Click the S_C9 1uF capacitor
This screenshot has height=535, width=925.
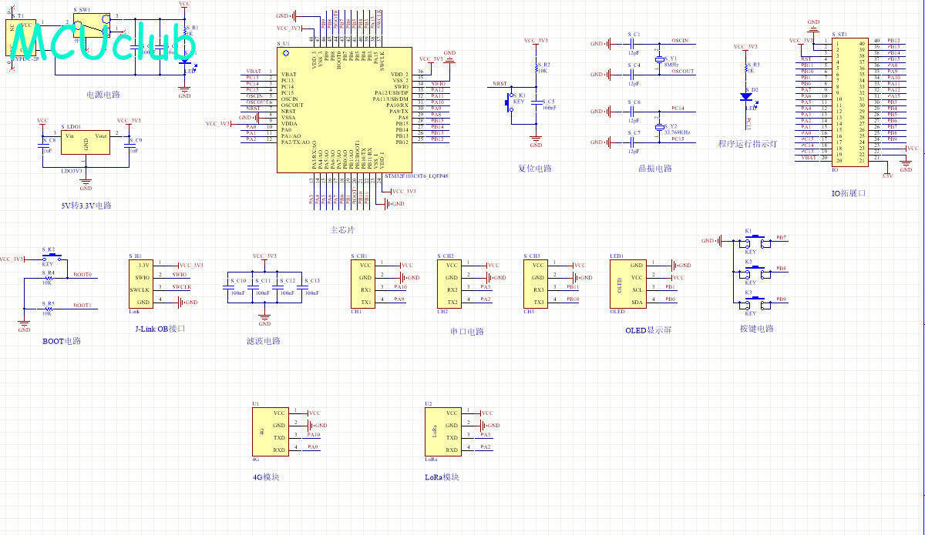coord(129,146)
